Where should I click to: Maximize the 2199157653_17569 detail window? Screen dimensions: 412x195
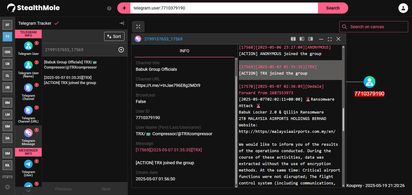330,39
